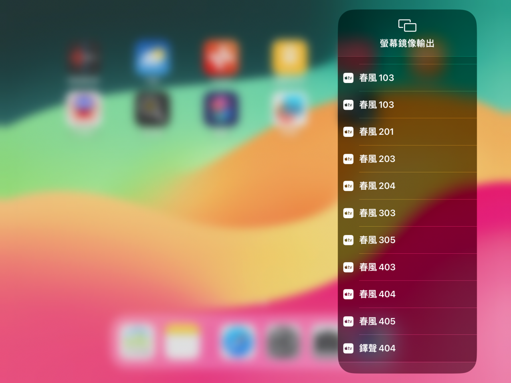Tap the Apple TV icon next to 春風 303

(x=349, y=213)
